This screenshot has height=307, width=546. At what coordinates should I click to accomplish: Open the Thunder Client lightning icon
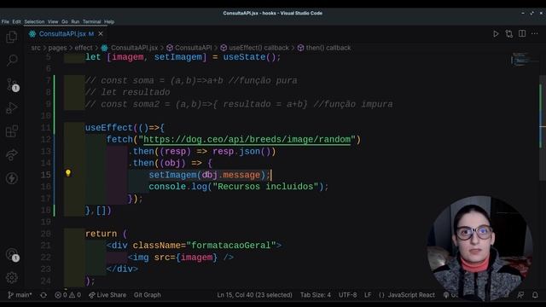coord(11,178)
